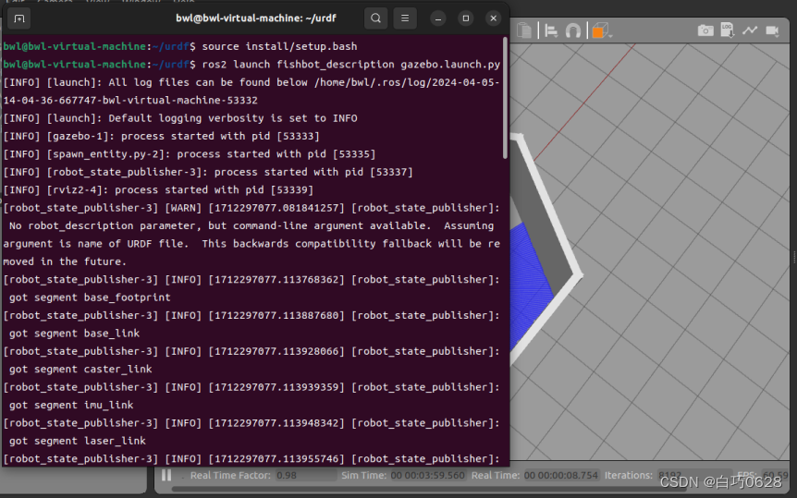Open the terminal hamburger menu

(x=405, y=18)
